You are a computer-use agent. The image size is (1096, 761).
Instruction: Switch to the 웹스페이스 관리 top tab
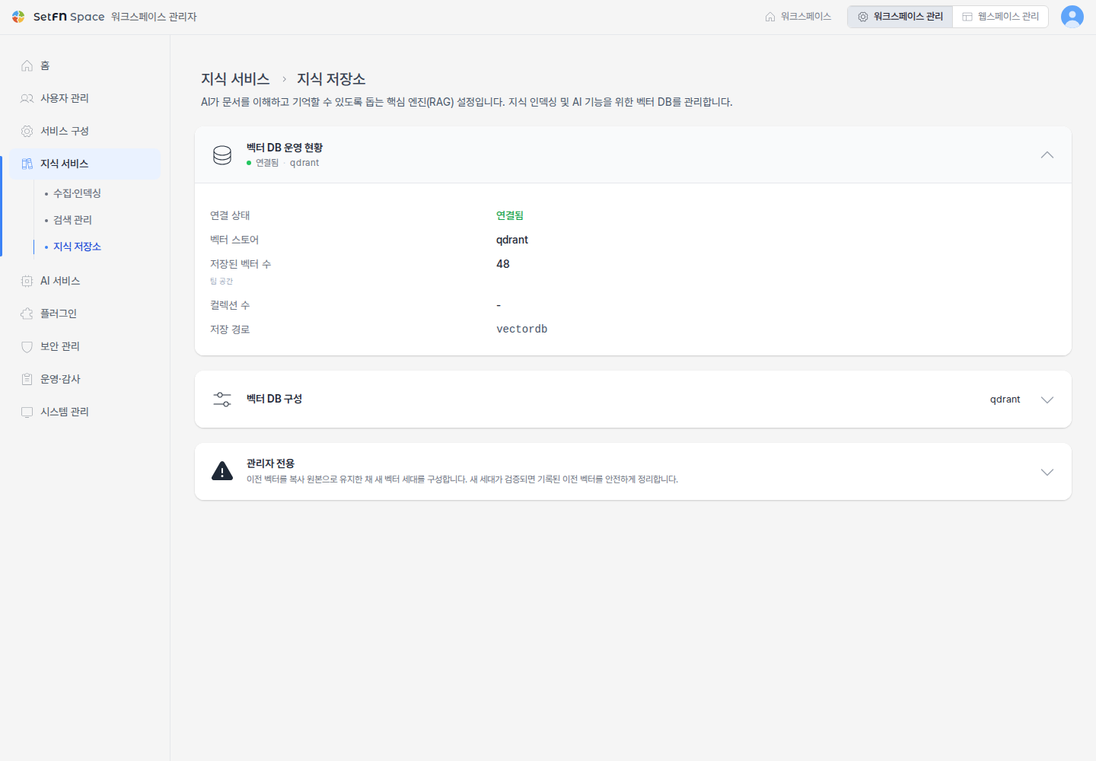[1001, 17]
